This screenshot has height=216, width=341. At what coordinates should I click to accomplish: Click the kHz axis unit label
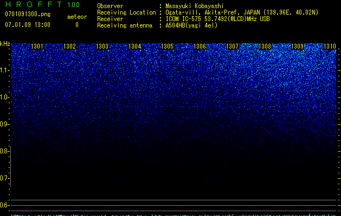click(5, 44)
